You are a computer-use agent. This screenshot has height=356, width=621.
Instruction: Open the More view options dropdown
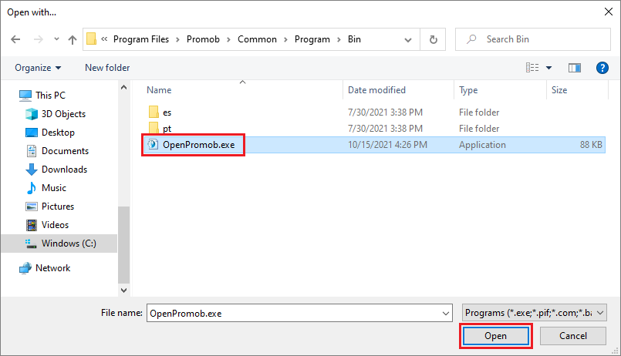click(x=549, y=68)
